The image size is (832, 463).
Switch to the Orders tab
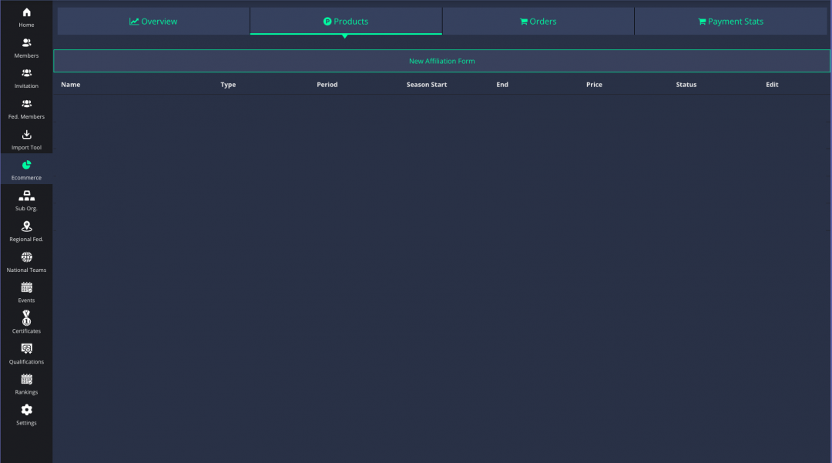click(538, 22)
